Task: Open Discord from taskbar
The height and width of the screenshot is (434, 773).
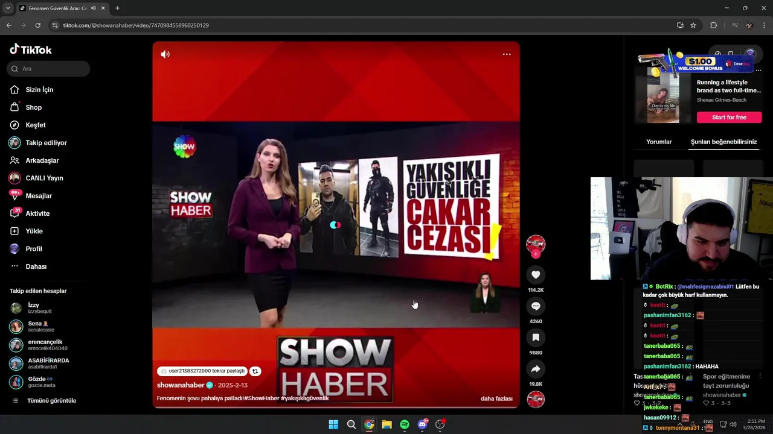Action: [x=422, y=425]
